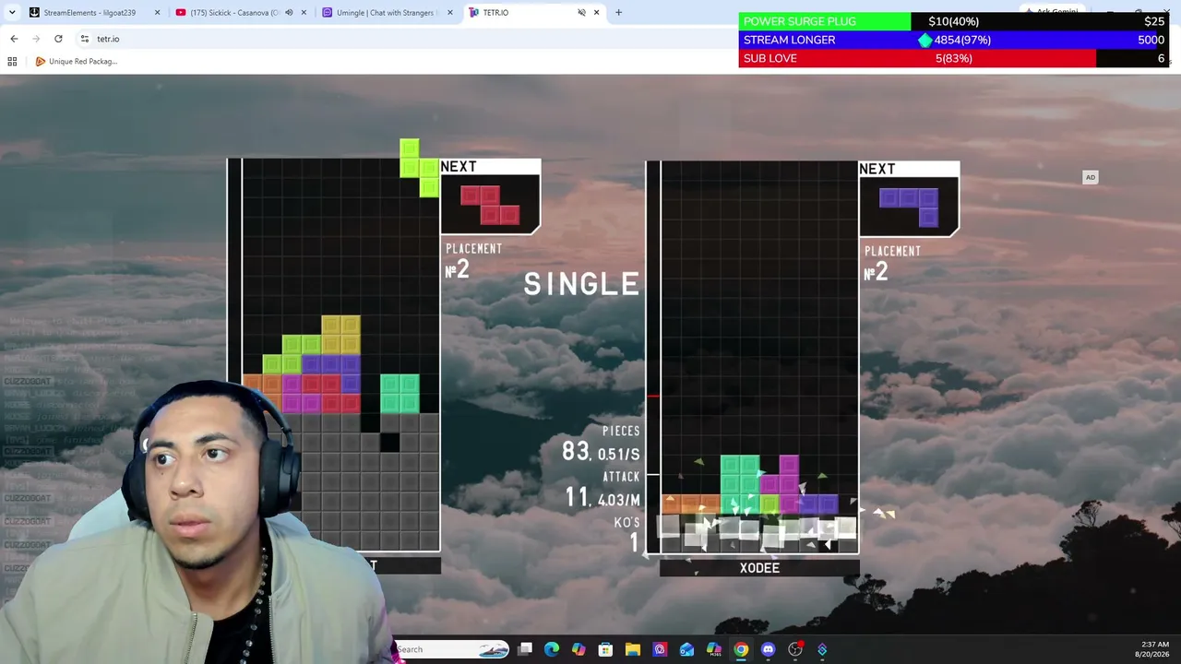The image size is (1181, 664).
Task: Open Discord from the taskbar
Action: tap(768, 649)
